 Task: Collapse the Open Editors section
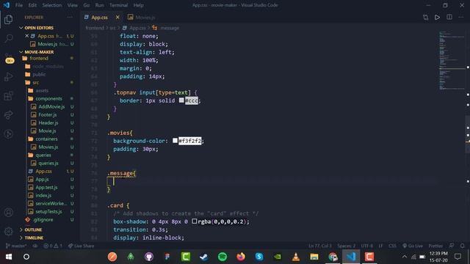click(x=39, y=28)
